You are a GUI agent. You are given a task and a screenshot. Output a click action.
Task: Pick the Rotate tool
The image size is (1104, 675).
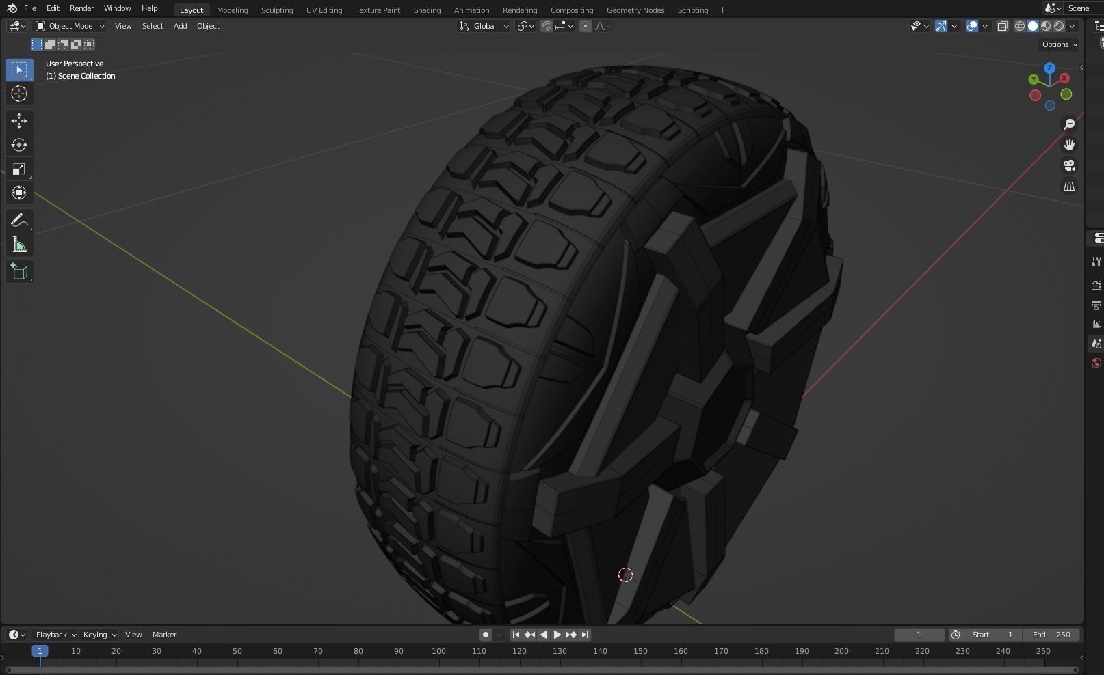[19, 145]
